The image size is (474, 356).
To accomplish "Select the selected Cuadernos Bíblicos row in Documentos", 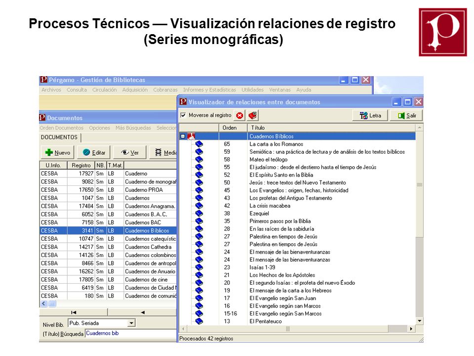I will (108, 231).
